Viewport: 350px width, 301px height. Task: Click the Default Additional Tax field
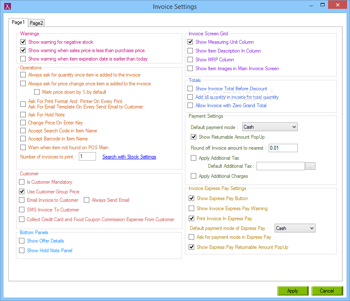281,166
